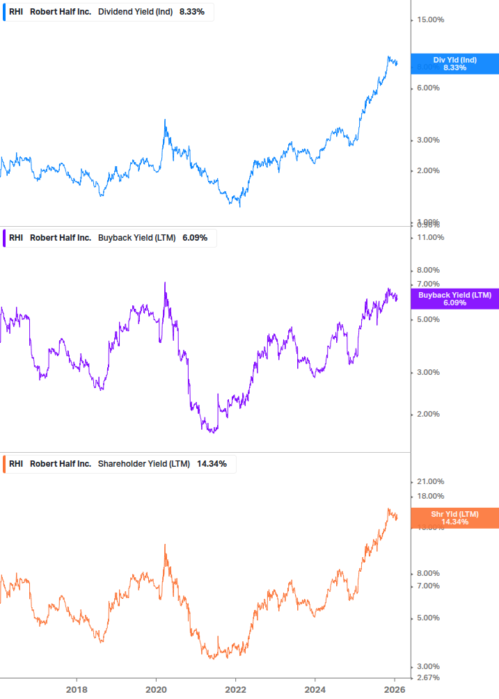The image size is (499, 699).
Task: Click the 14.34% value in the Shareholder Yield legend
Action: [212, 464]
